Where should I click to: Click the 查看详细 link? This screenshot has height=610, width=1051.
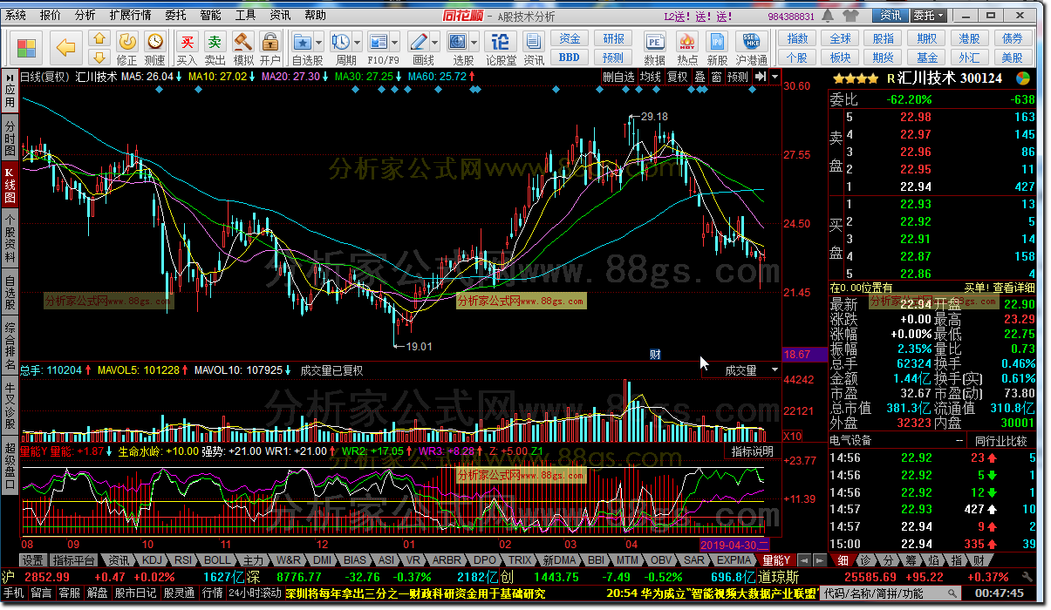[x=1013, y=288]
